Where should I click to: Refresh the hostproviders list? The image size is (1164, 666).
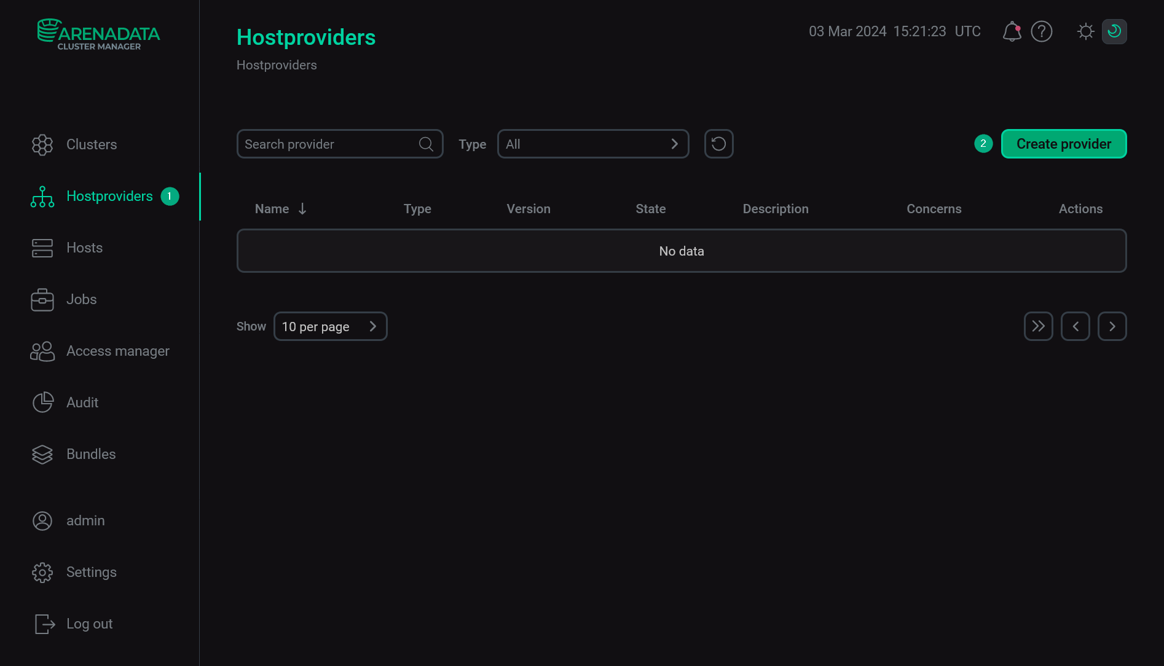[x=718, y=144]
